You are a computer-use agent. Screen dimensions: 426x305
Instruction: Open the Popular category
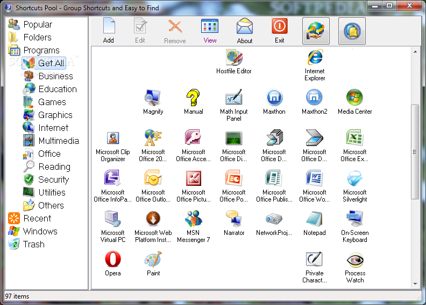pyautogui.click(x=31, y=24)
